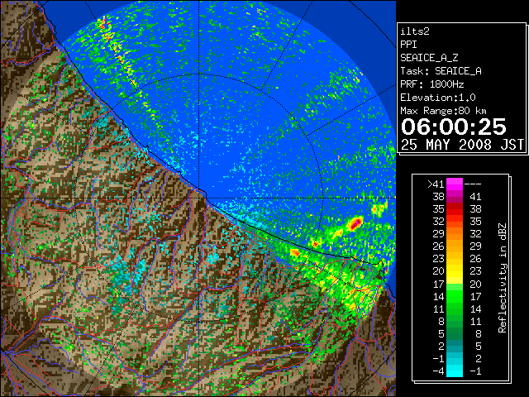The height and width of the screenshot is (397, 529).
Task: Click the 'PPI' scan type label
Action: [x=408, y=45]
